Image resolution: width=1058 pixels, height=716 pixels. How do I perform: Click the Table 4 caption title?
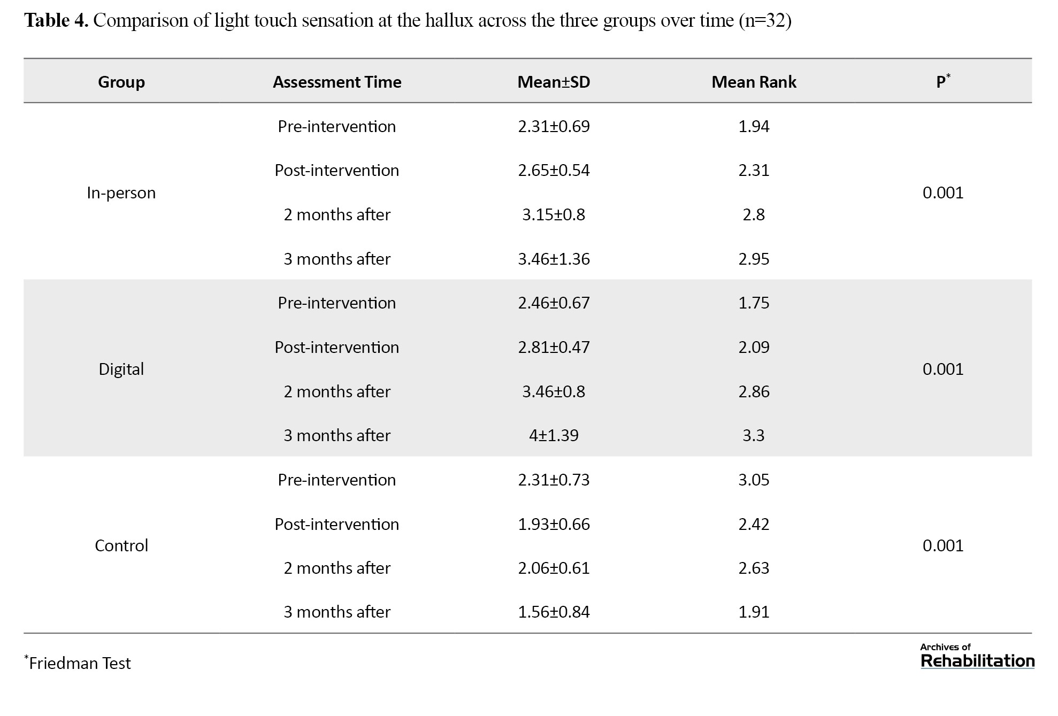408,20
